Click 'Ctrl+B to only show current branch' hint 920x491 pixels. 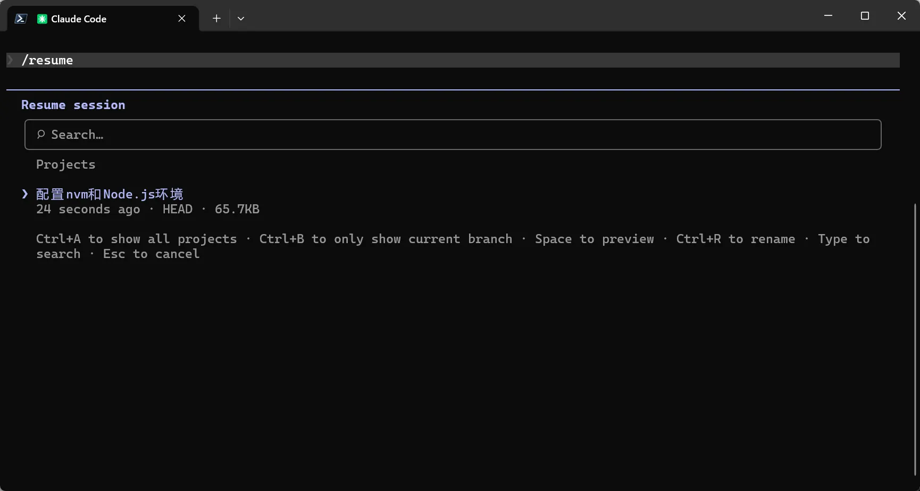pyautogui.click(x=386, y=239)
